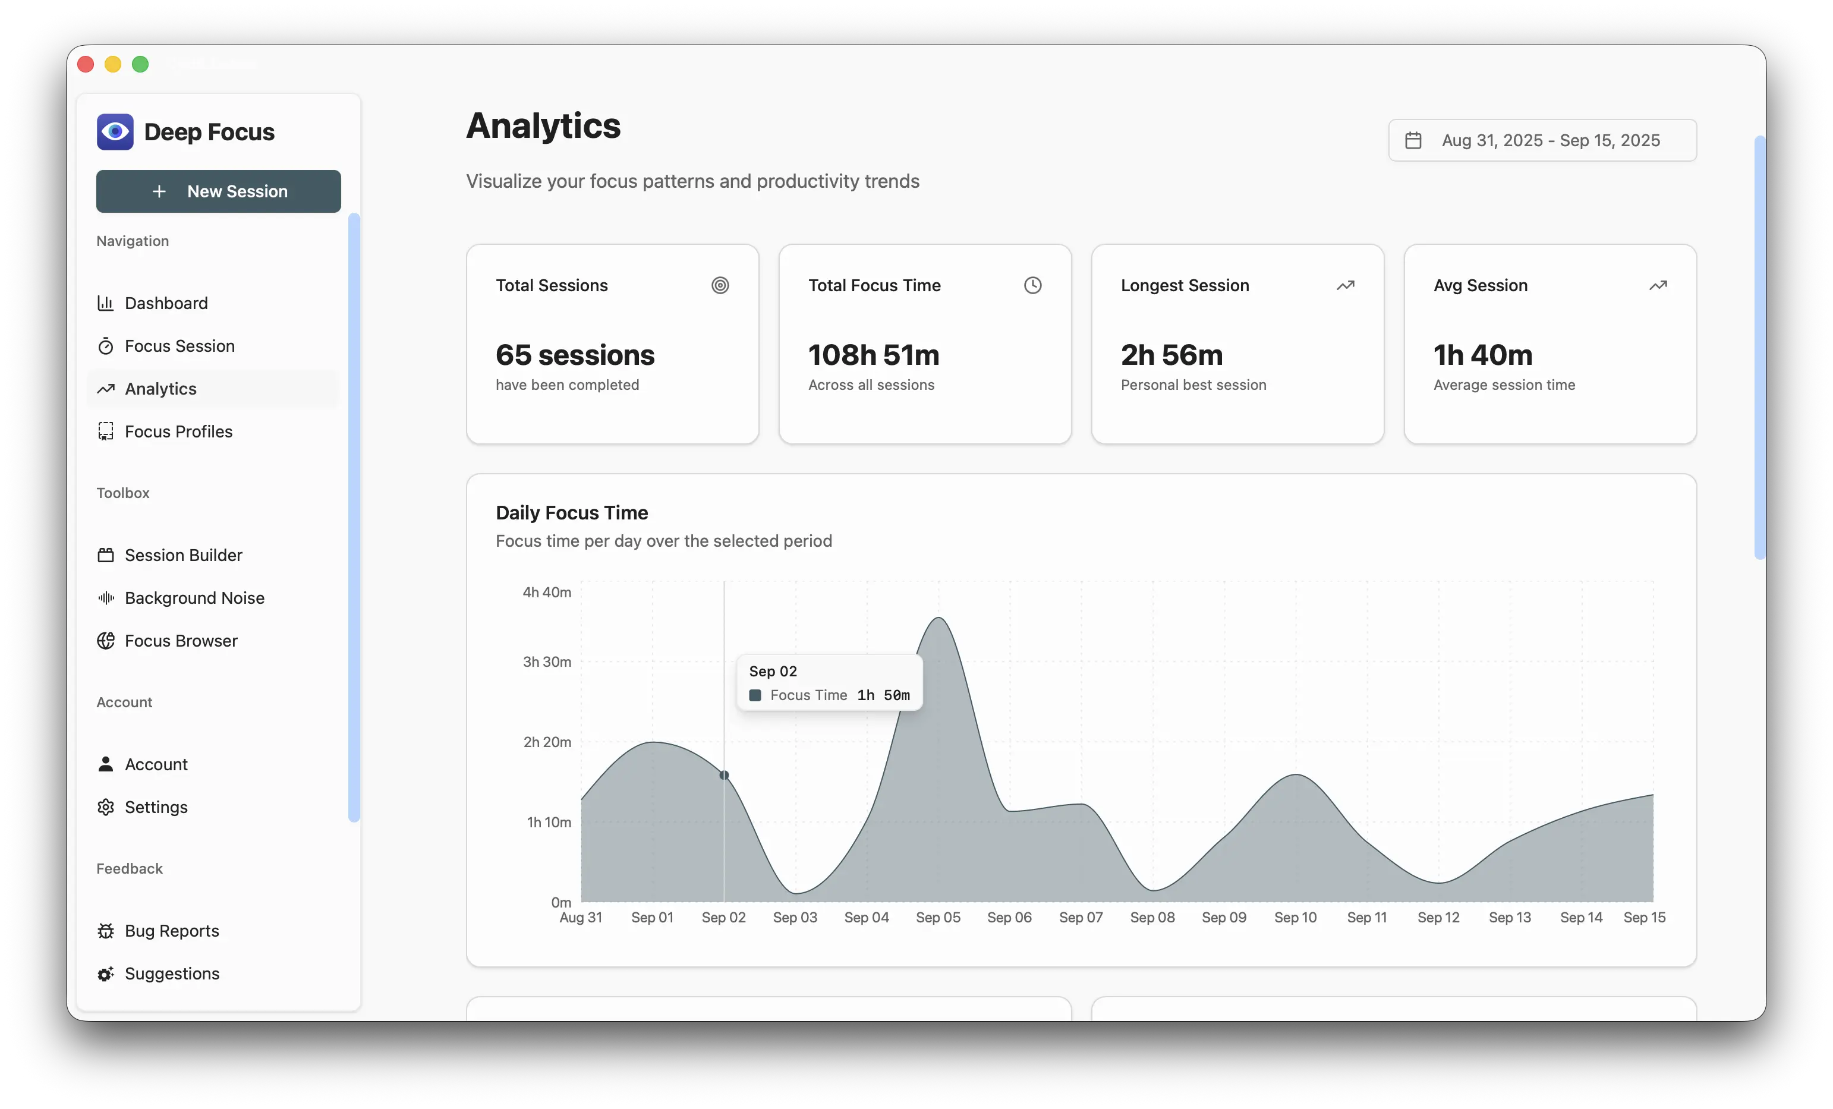Screen dimensions: 1833x1109
Task: Click the Longest Session stat card
Action: point(1236,344)
